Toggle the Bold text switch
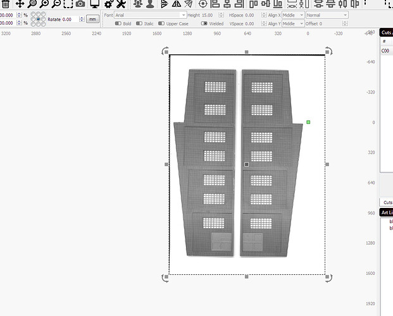 click(118, 23)
